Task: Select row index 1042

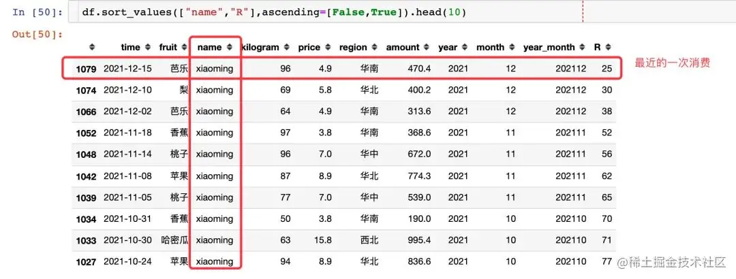Action: click(x=87, y=176)
